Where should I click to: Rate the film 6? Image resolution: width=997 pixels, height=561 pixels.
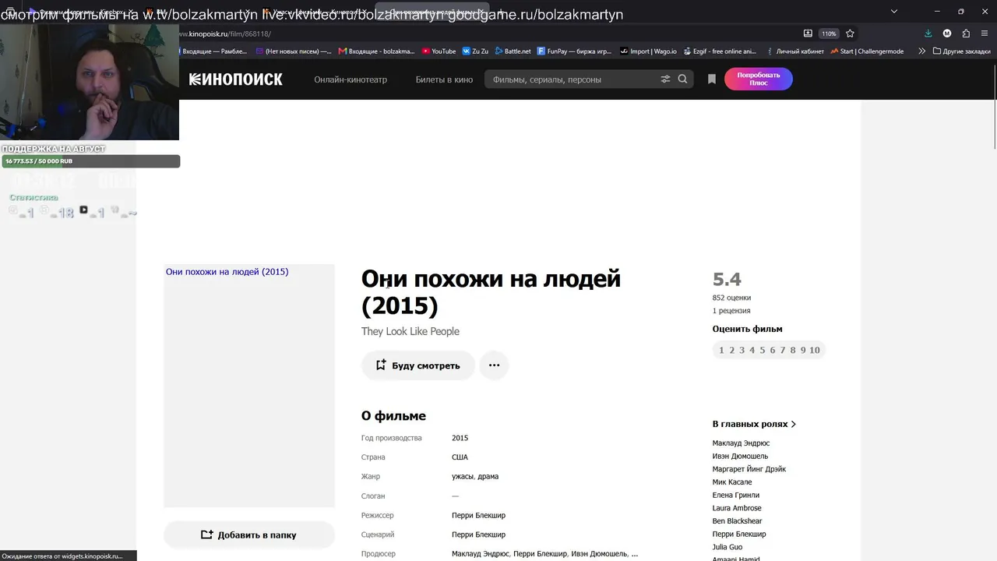pos(773,351)
